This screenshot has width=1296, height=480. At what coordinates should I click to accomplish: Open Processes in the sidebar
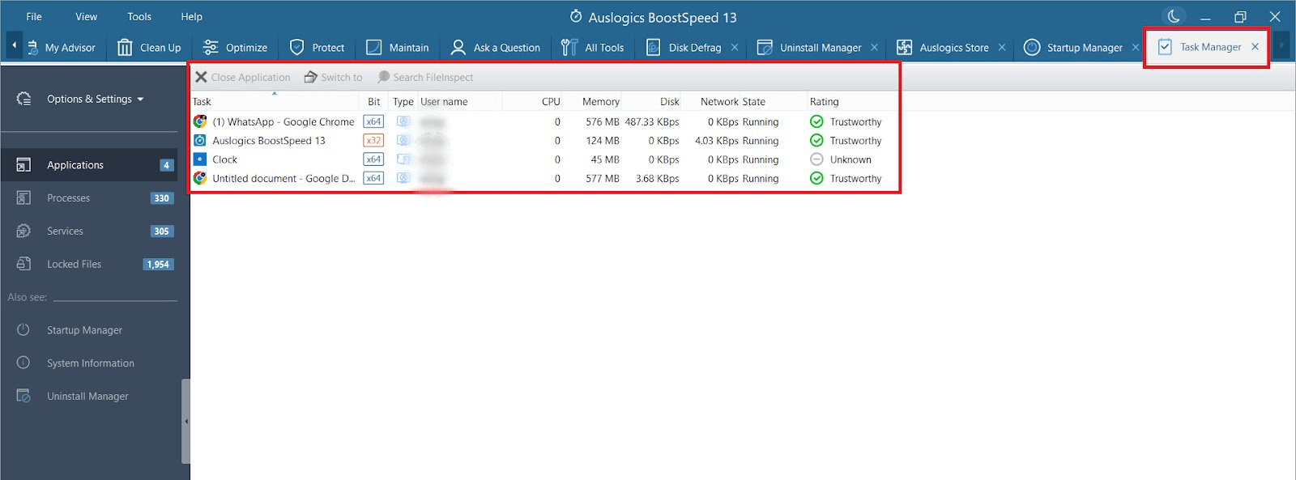pyautogui.click(x=89, y=198)
